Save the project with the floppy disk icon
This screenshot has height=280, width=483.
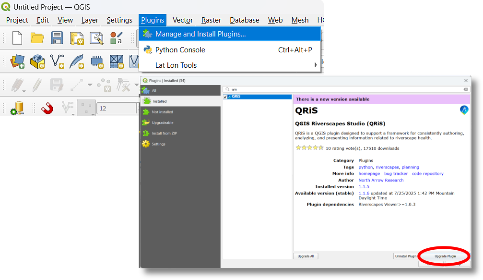[x=57, y=38]
